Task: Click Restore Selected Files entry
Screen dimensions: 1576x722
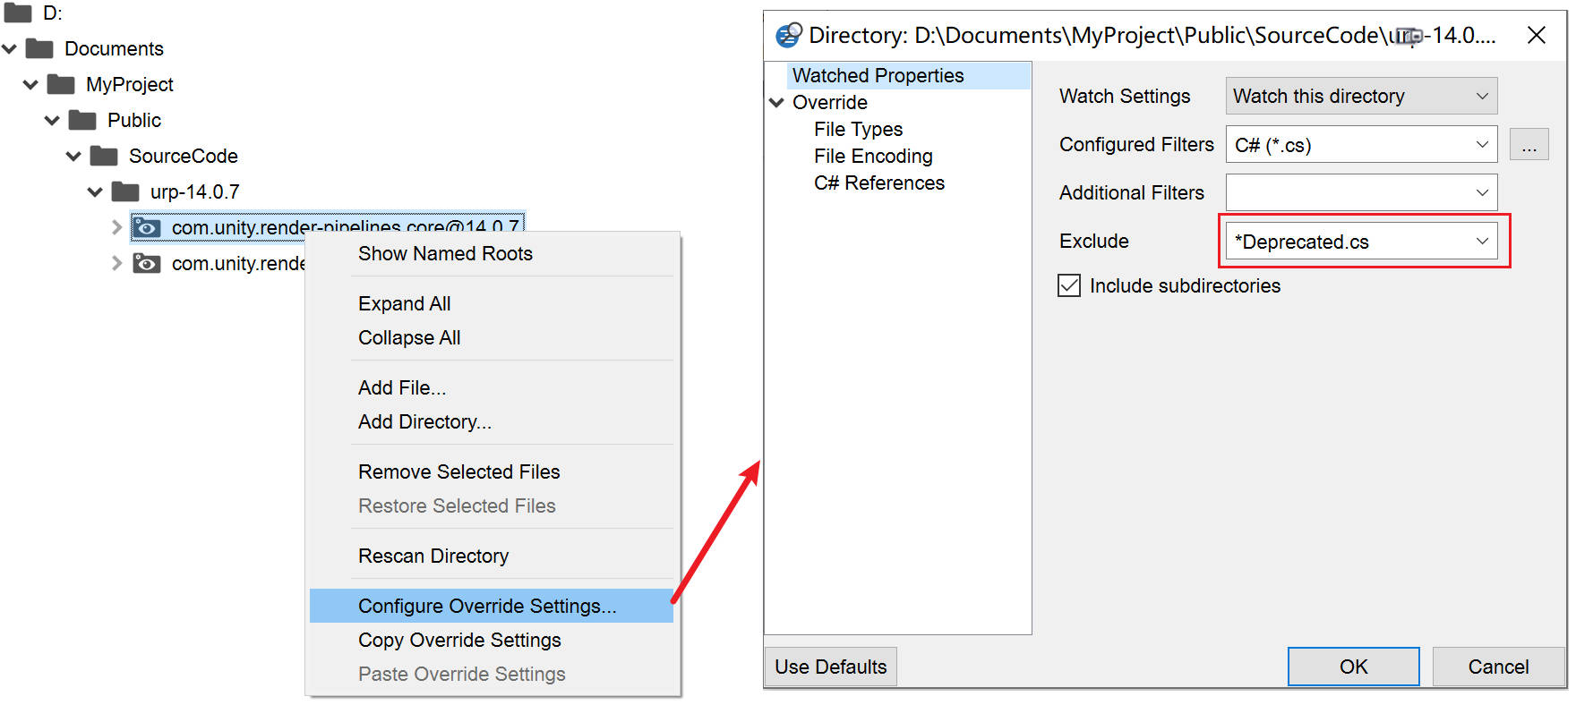Action: point(492,506)
